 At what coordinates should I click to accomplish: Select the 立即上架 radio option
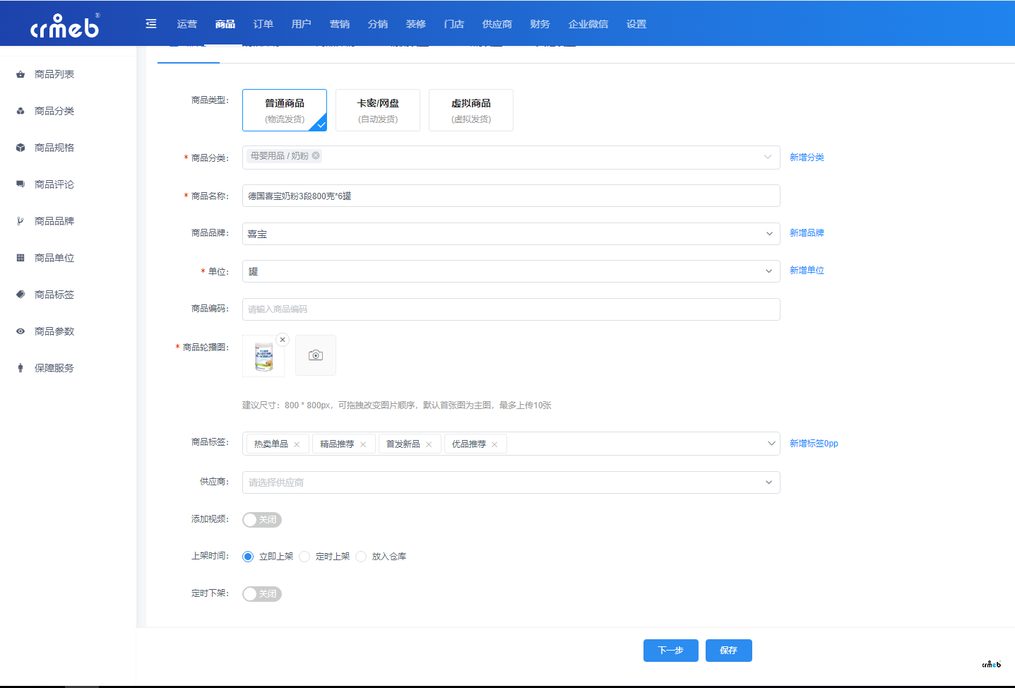tap(248, 557)
